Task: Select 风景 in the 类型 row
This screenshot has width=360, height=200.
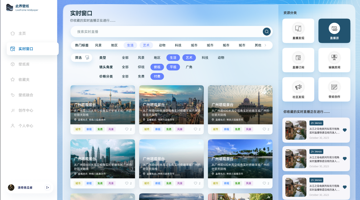Action: click(x=141, y=58)
